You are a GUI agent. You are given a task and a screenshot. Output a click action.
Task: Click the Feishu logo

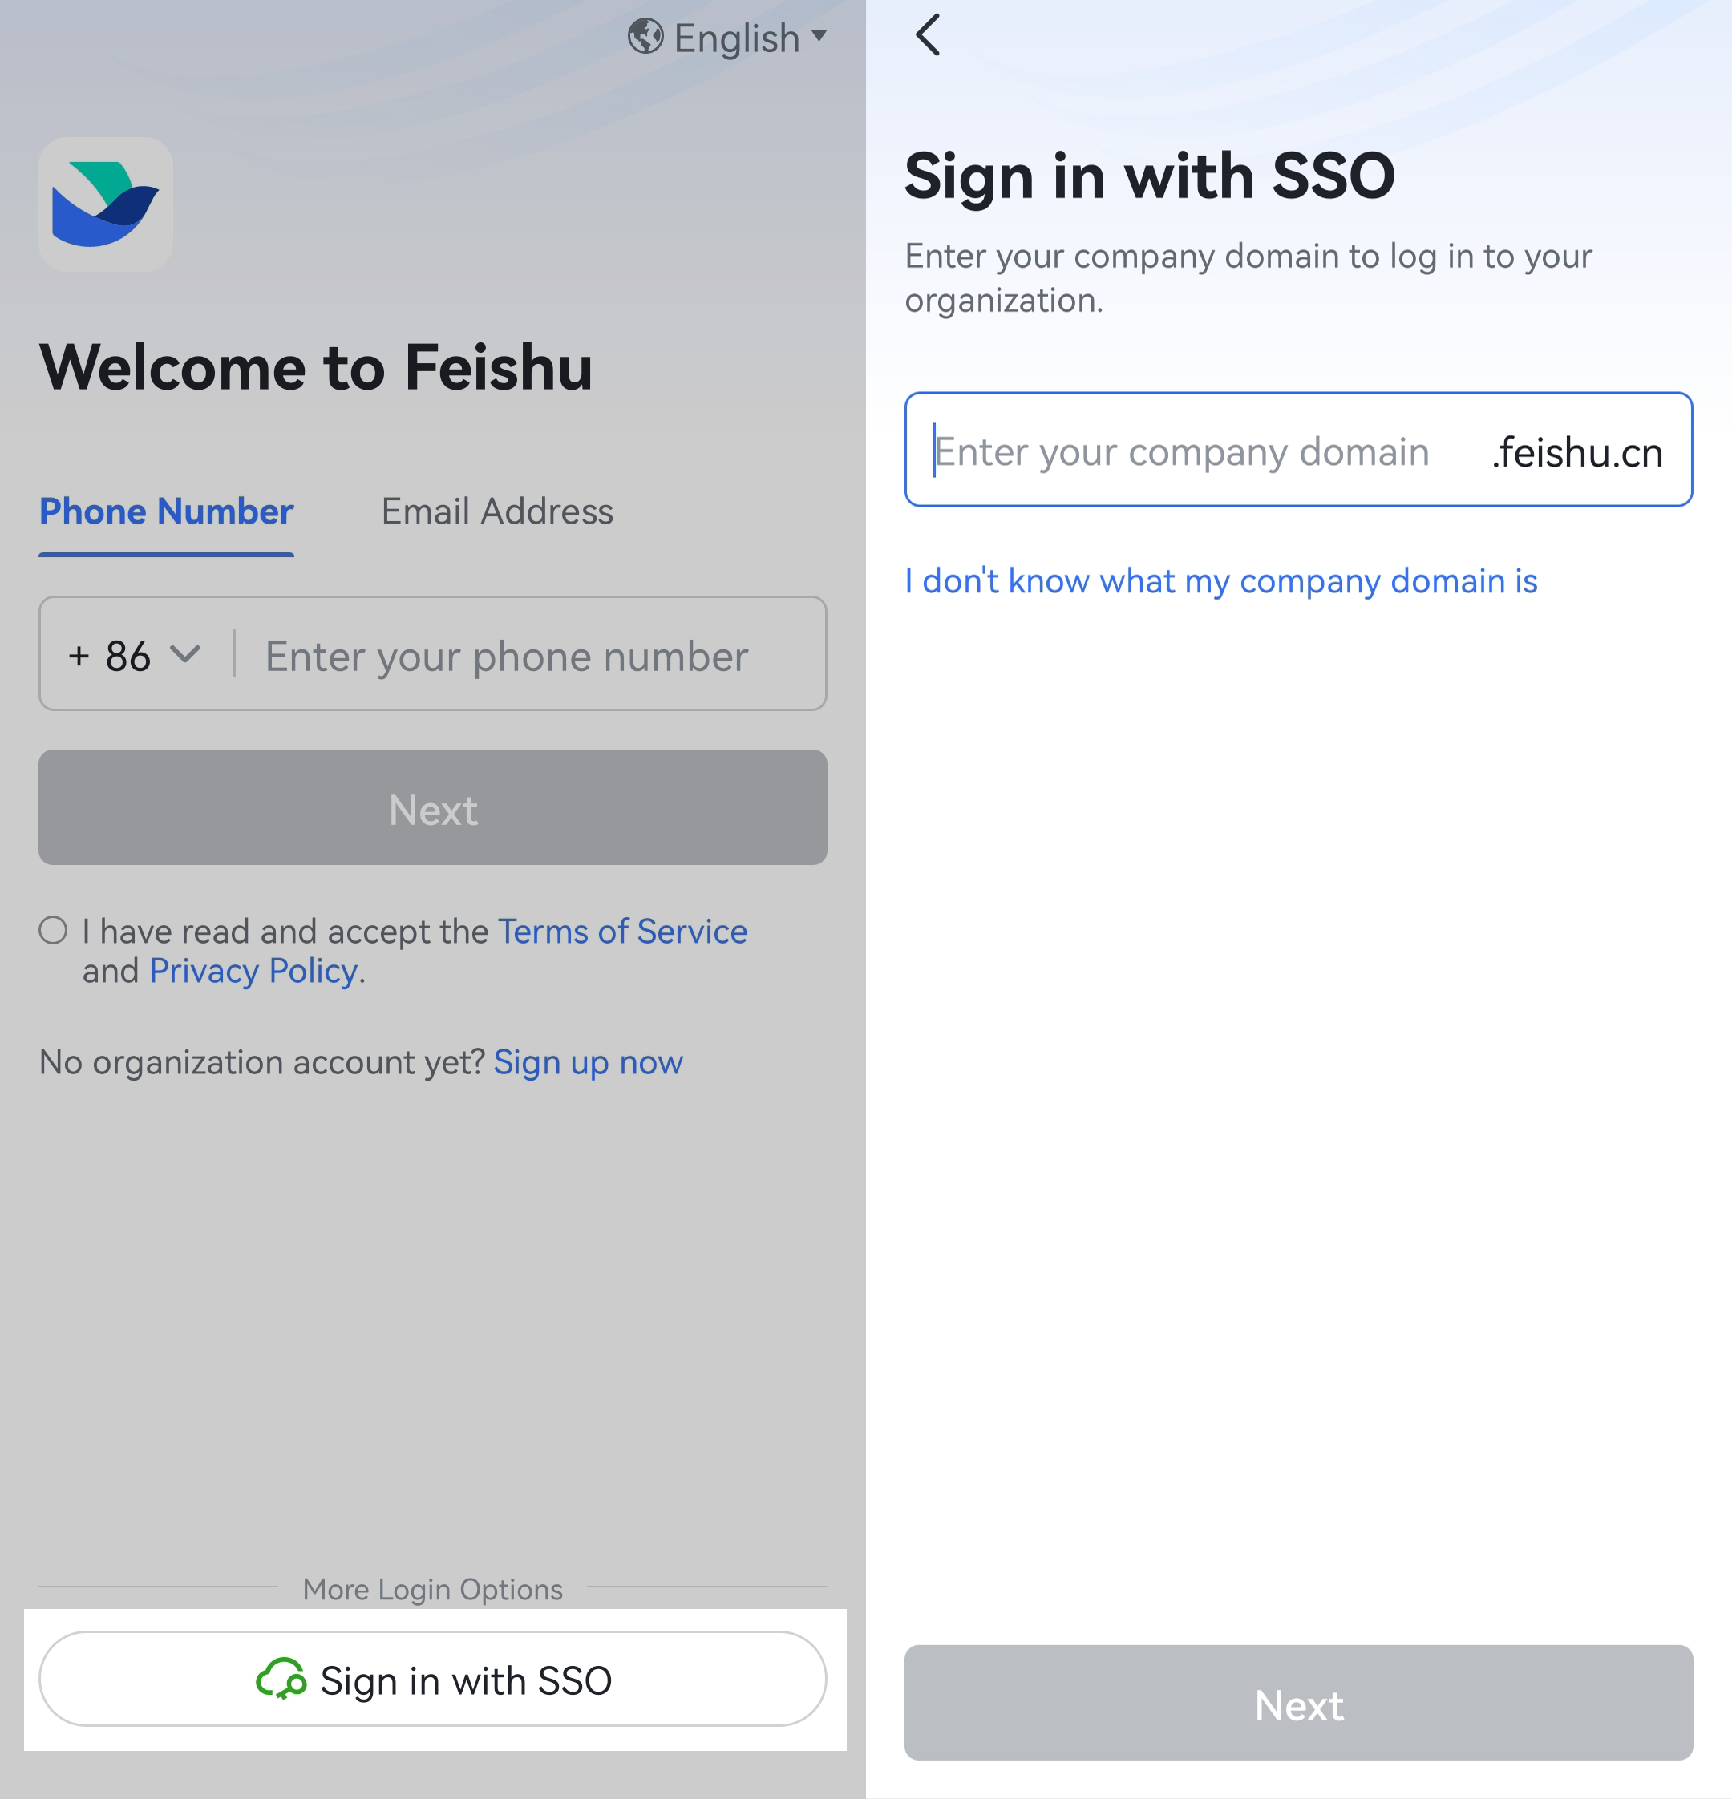[x=106, y=204]
